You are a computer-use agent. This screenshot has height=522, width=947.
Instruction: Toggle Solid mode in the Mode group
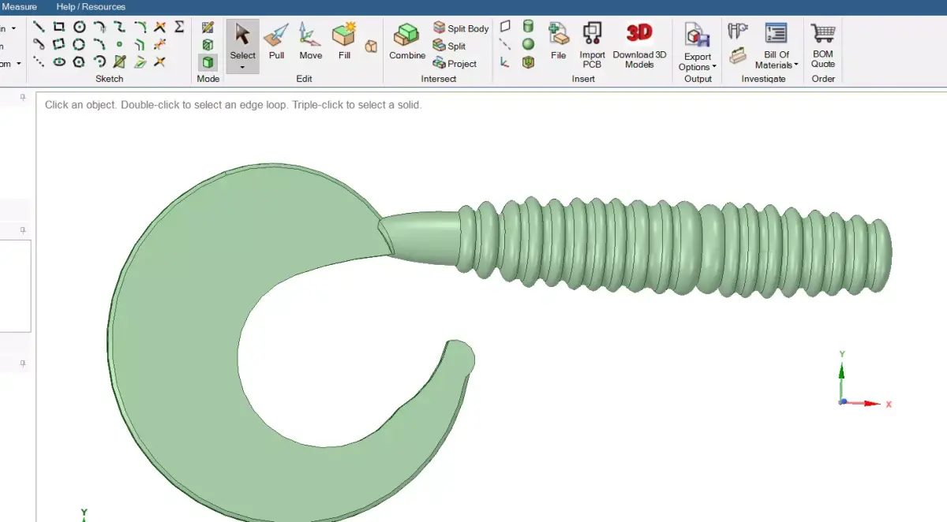pyautogui.click(x=208, y=62)
